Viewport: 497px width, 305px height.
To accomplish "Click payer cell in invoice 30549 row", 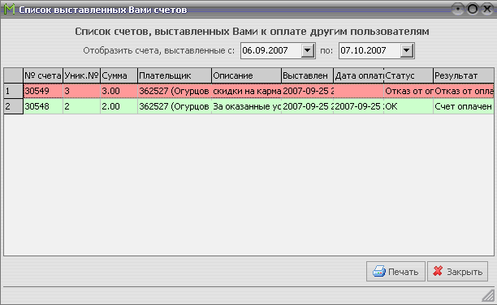I will [175, 91].
